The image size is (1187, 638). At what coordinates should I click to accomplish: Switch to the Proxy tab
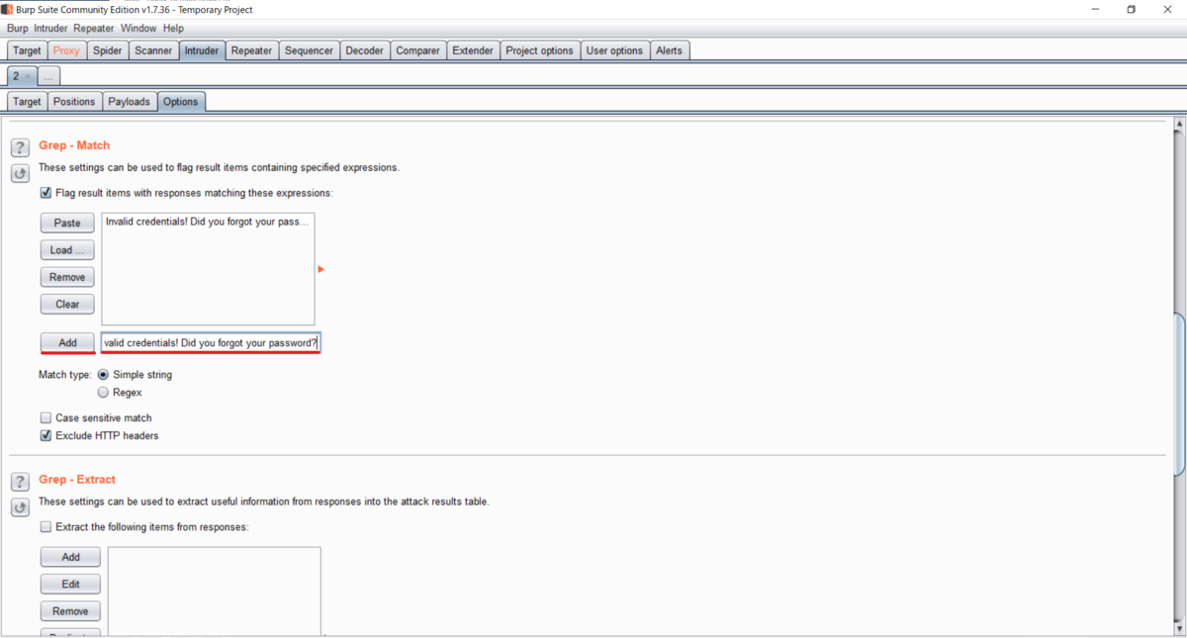[66, 50]
